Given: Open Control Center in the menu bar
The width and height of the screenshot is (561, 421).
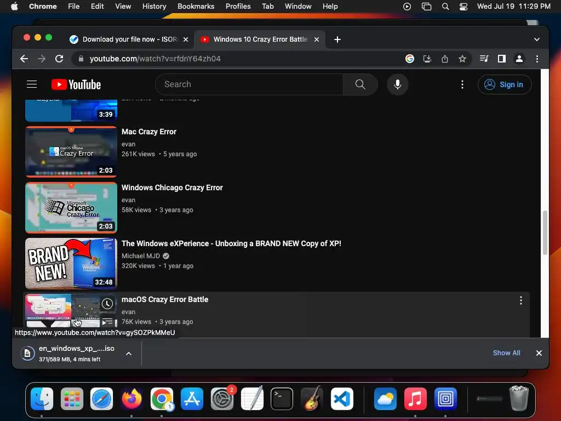Looking at the screenshot, I should [463, 7].
